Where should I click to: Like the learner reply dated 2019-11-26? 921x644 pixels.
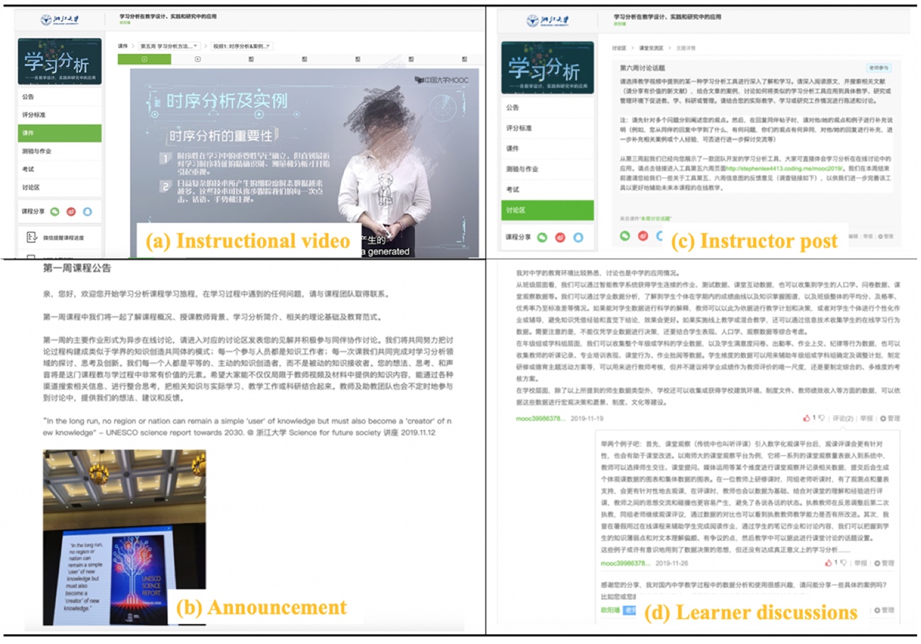(x=829, y=563)
